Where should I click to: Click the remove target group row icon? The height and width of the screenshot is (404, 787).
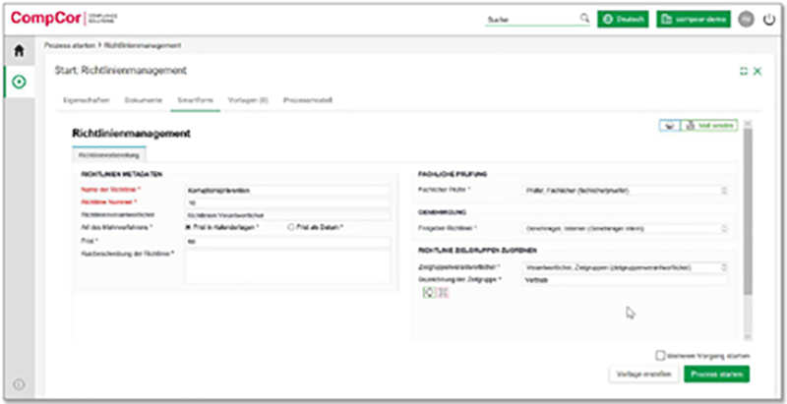pyautogui.click(x=442, y=293)
